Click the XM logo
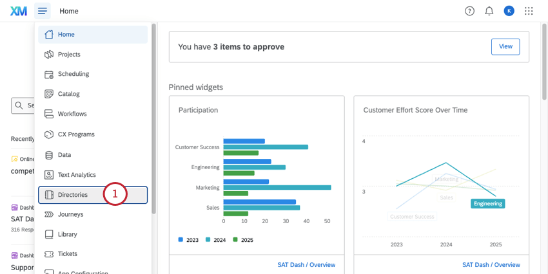 [x=19, y=11]
